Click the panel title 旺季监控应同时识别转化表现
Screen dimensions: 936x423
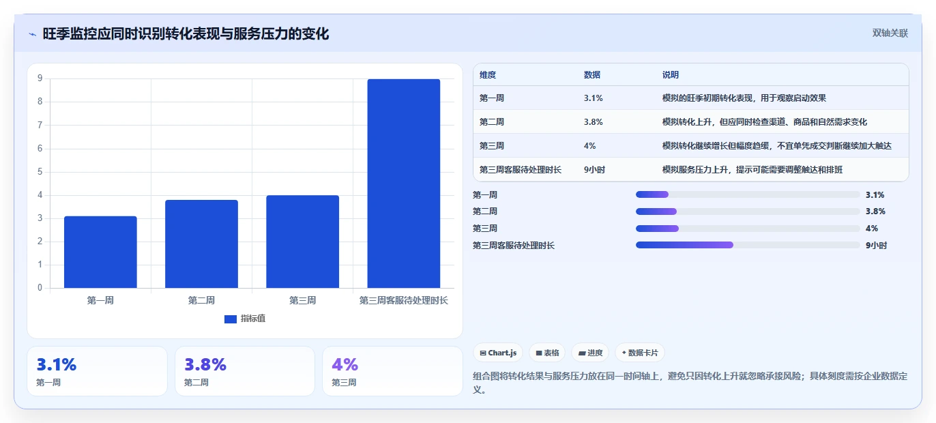[x=186, y=33]
